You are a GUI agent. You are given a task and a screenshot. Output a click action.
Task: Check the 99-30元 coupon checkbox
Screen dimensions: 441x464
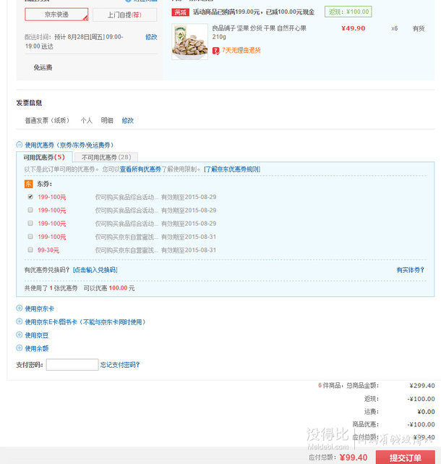(30, 250)
